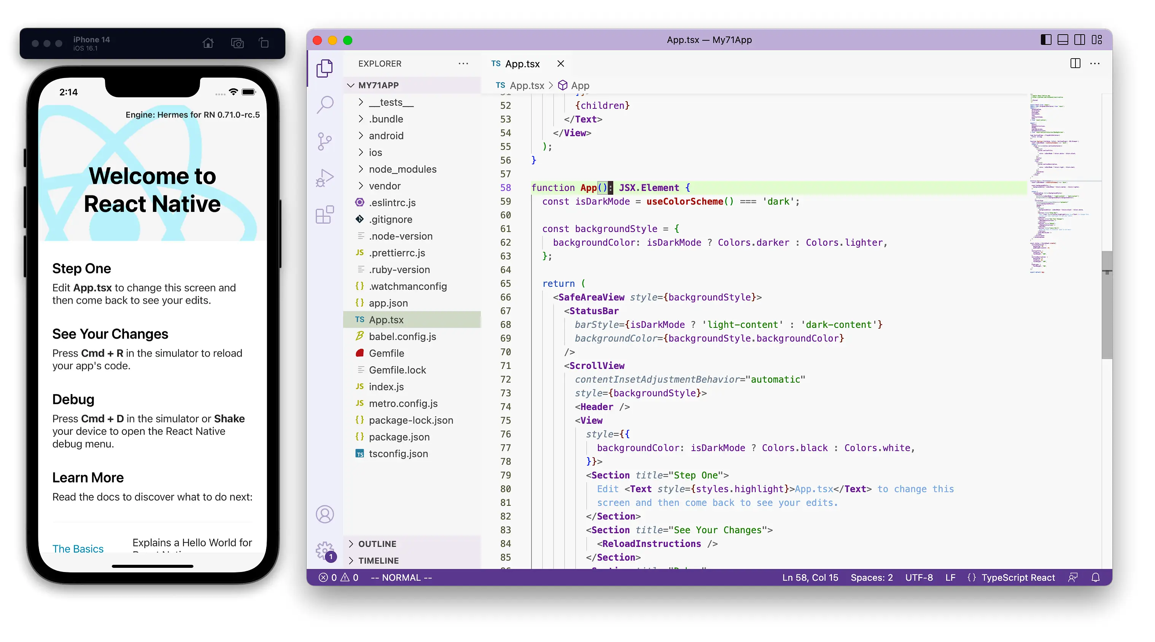
Task: Expand the vendor folder
Action: click(412, 186)
